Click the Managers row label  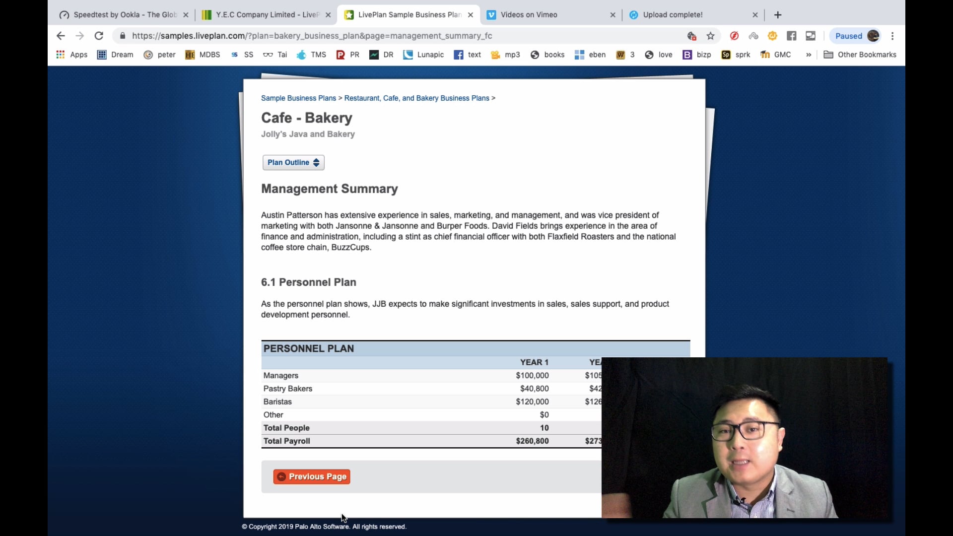pos(280,376)
